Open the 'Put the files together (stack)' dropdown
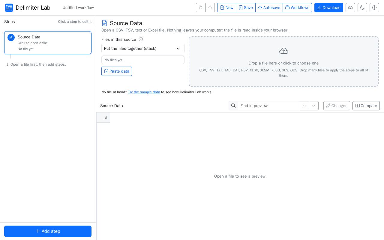The height and width of the screenshot is (240, 384). [x=143, y=49]
